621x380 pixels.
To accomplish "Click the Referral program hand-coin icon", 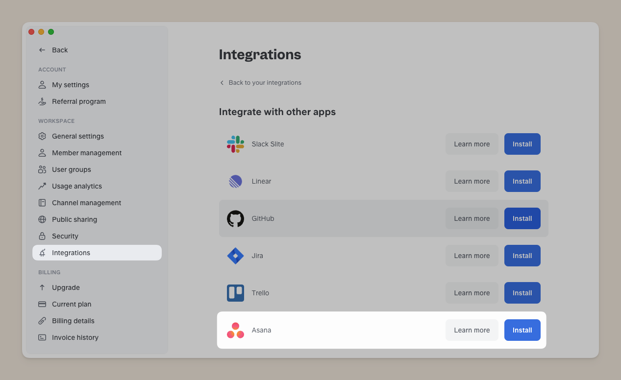I will (x=42, y=101).
